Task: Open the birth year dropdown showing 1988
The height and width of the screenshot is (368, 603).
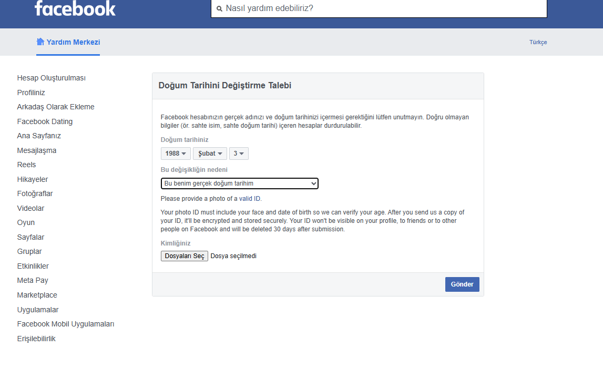Action: tap(175, 153)
